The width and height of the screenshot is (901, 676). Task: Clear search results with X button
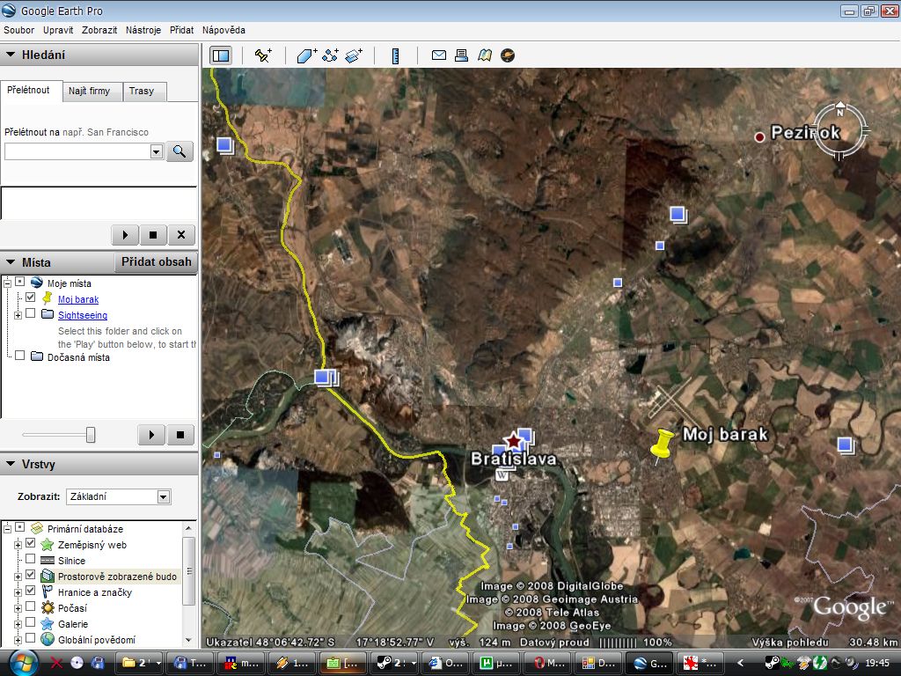[x=181, y=234]
